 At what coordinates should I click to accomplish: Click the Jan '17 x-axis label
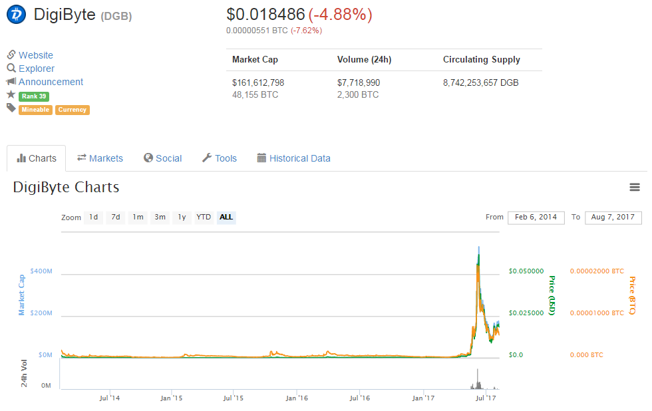coord(423,398)
